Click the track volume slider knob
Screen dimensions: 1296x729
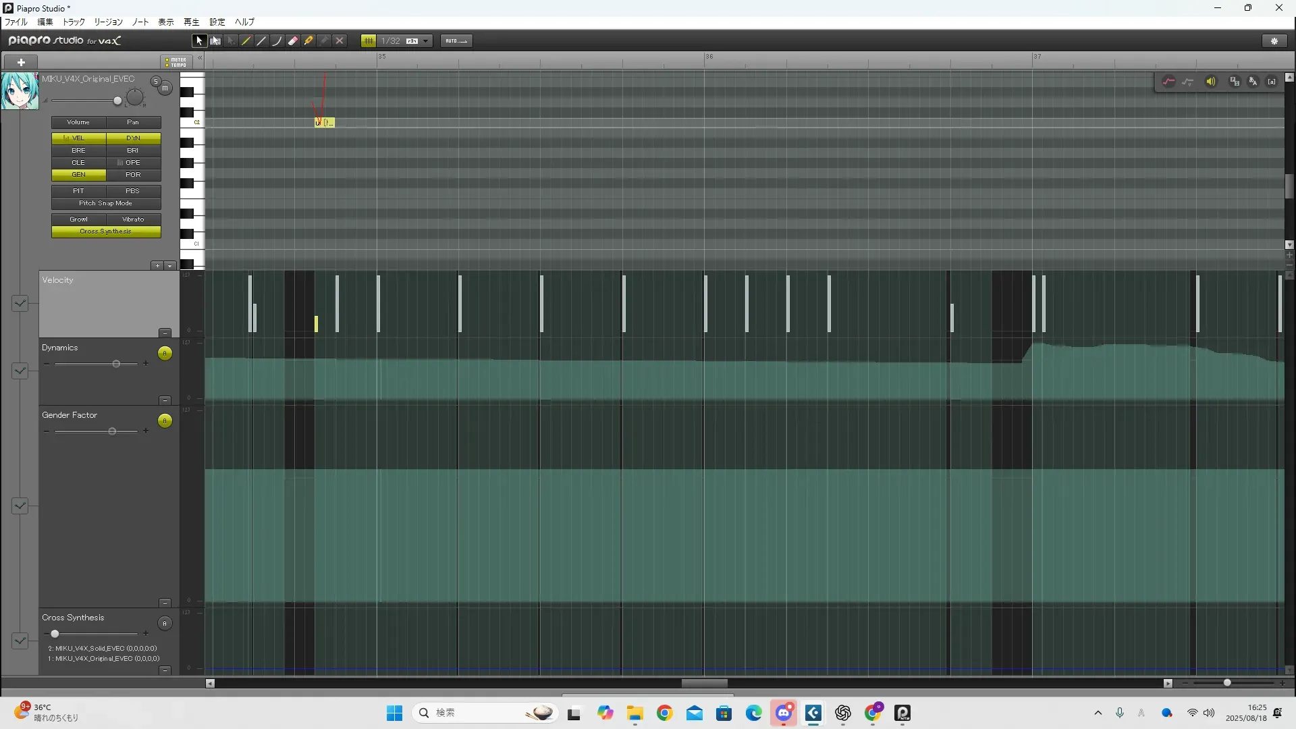coord(117,101)
